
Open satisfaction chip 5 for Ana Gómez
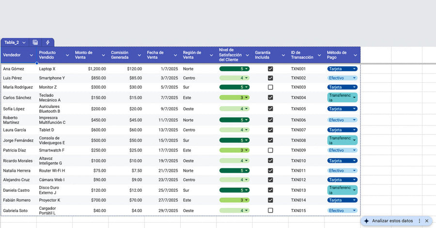[234, 69]
